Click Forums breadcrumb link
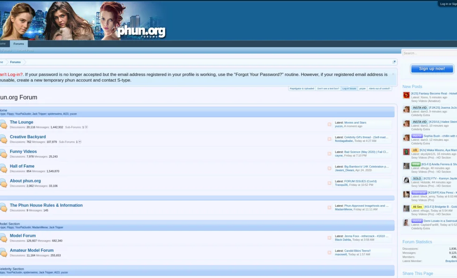This screenshot has height=278, width=457. tap(15, 62)
